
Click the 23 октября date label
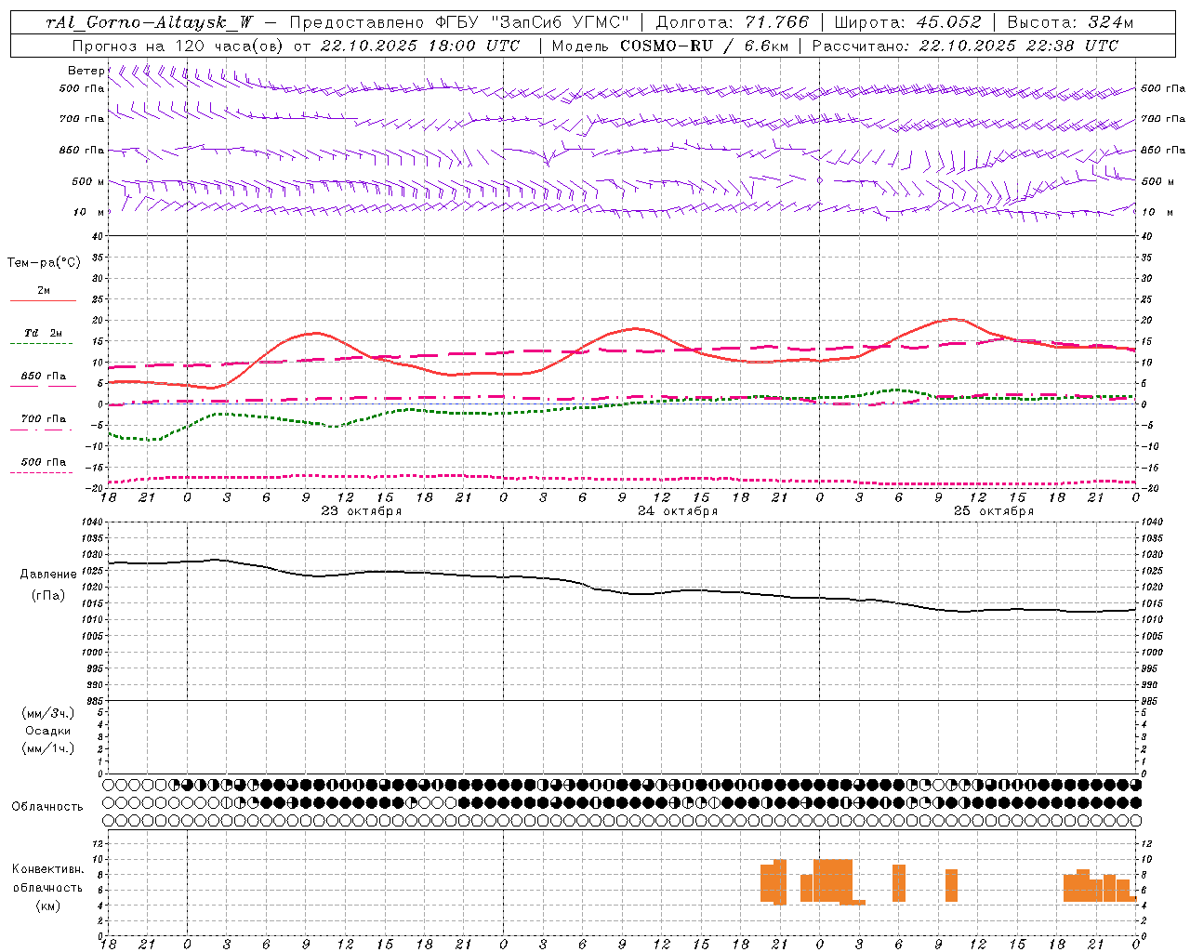[x=362, y=511]
